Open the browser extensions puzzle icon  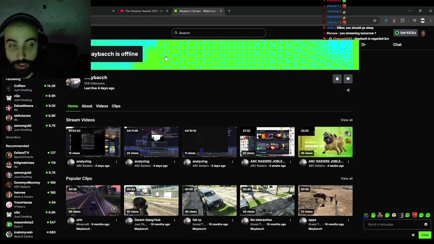[402, 21]
